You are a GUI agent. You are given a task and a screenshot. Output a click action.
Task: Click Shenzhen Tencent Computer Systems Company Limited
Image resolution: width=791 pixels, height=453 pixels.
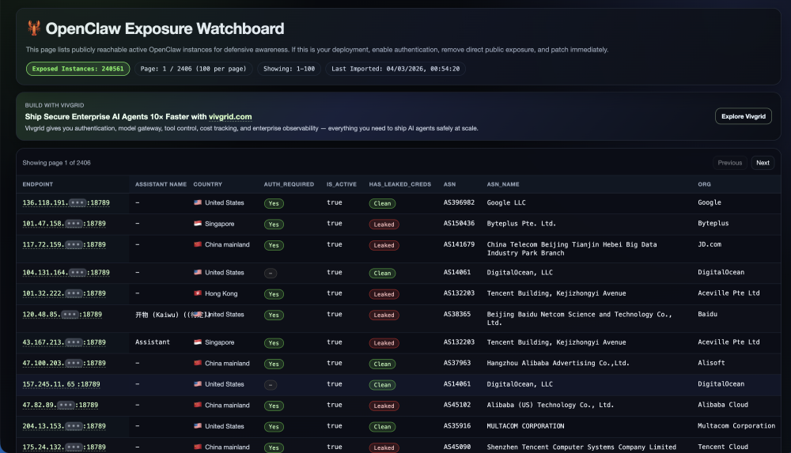click(x=581, y=447)
